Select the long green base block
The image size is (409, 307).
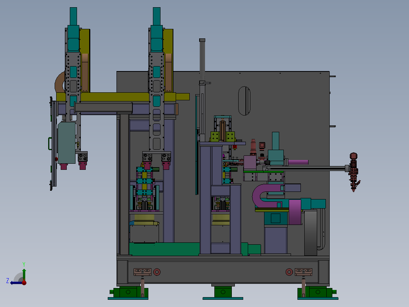coord(165,249)
